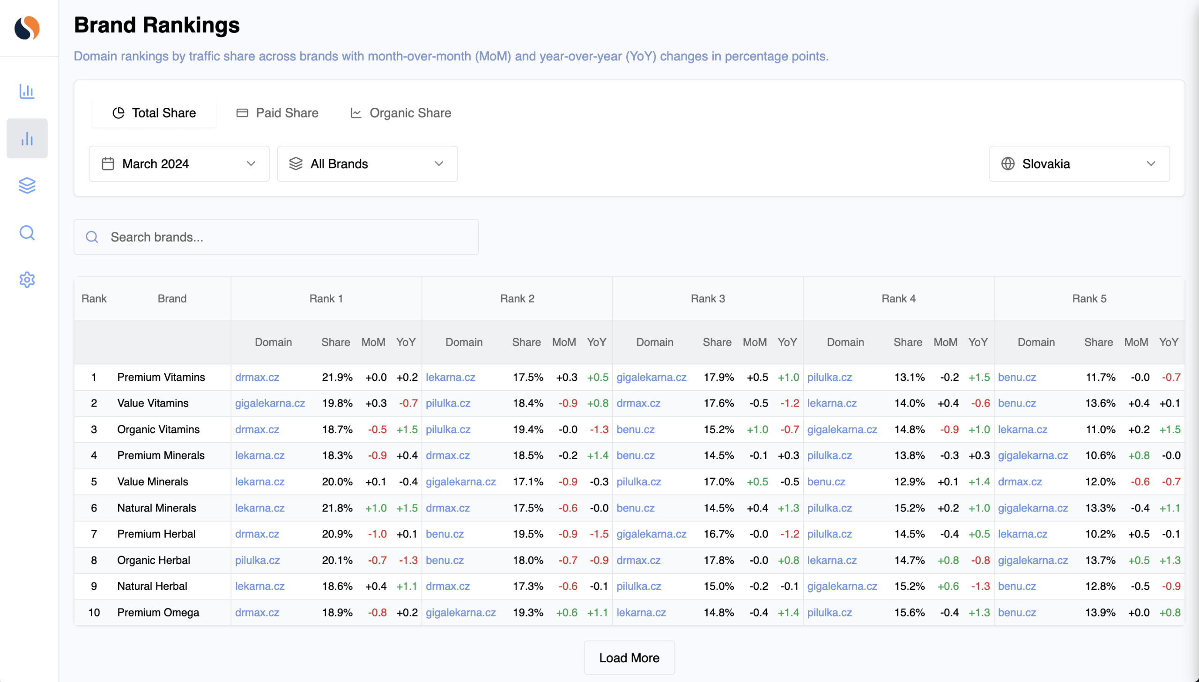Switch to the Paid Share tab
Viewport: 1199px width, 682px height.
tap(277, 113)
